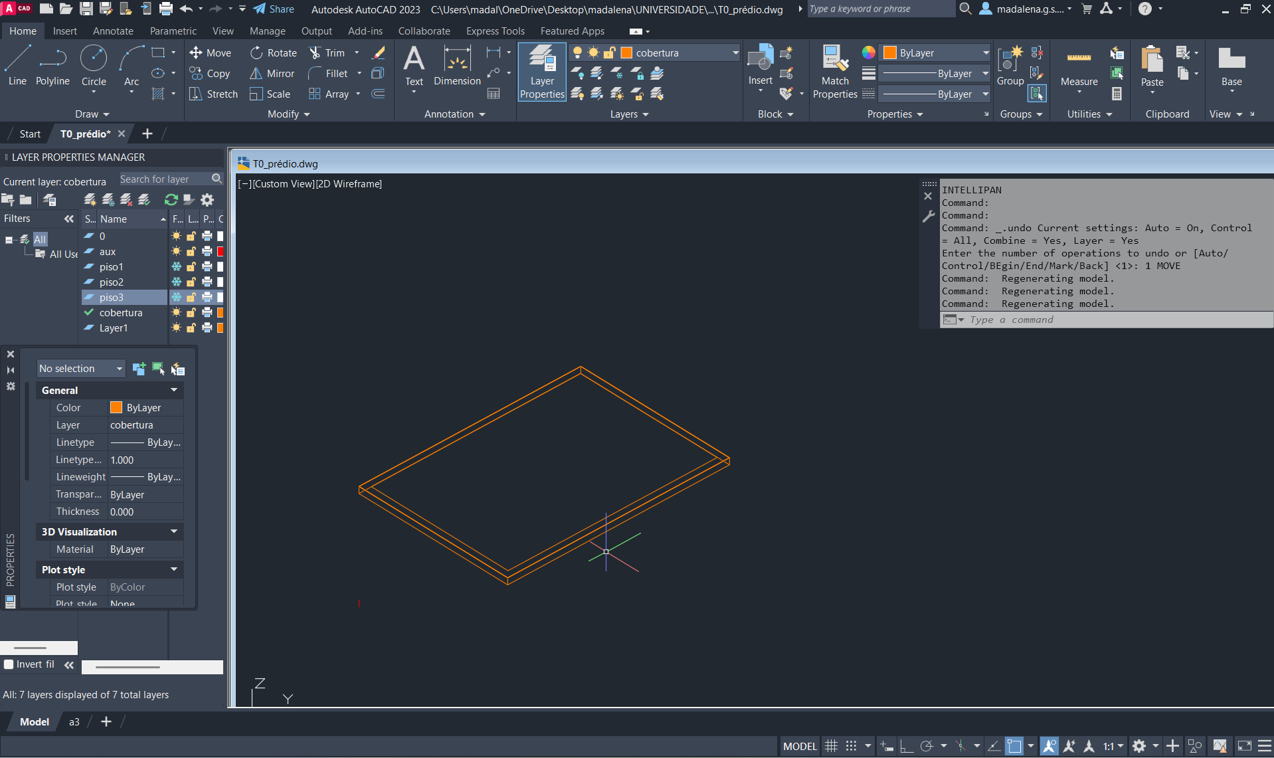This screenshot has height=758, width=1274.
Task: Expand the Modify panel dropdown
Action: tap(289, 114)
